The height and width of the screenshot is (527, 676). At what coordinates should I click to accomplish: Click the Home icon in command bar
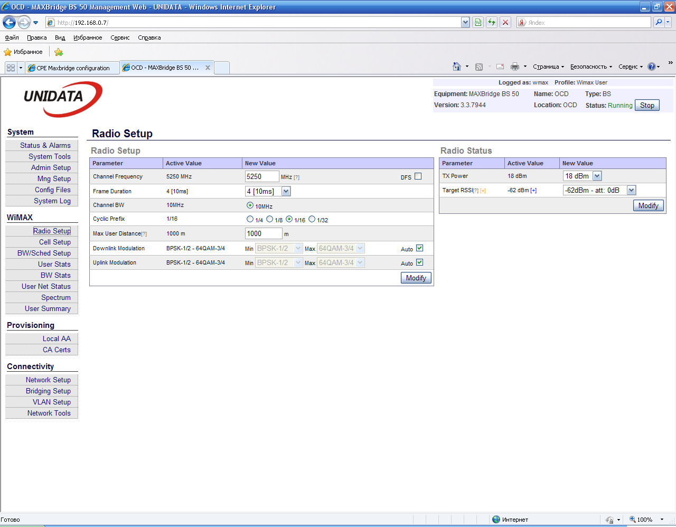tap(457, 67)
